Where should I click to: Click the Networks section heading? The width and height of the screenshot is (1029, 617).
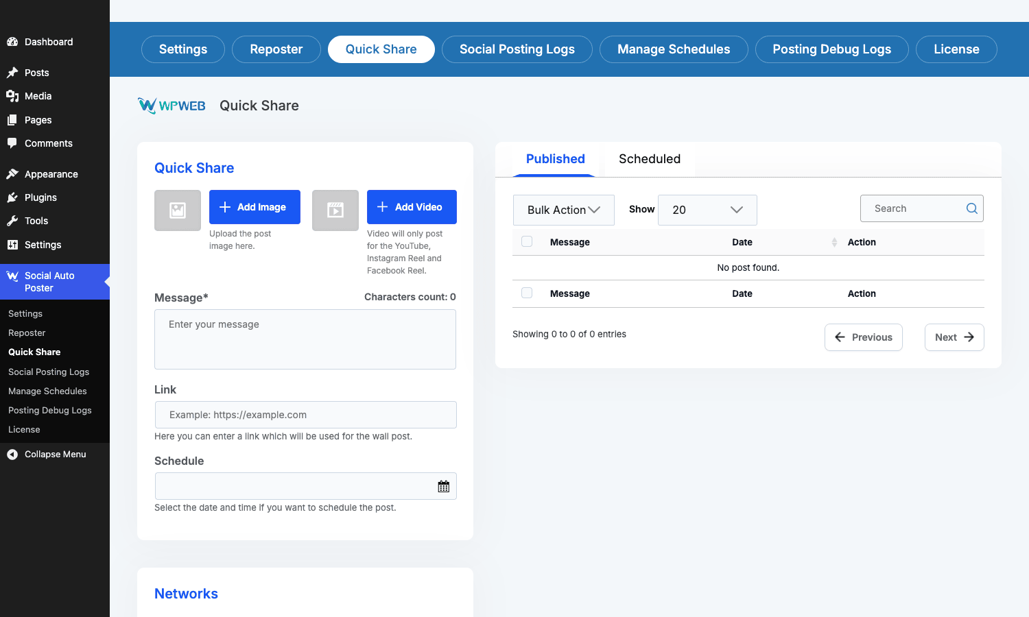click(x=186, y=594)
